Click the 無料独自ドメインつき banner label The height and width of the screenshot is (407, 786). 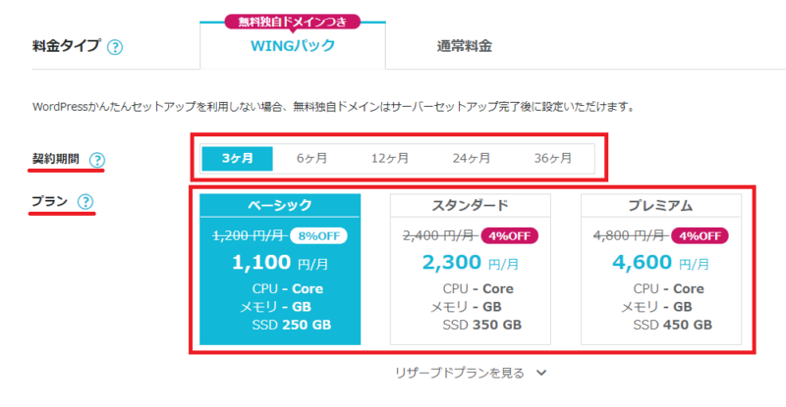[292, 21]
